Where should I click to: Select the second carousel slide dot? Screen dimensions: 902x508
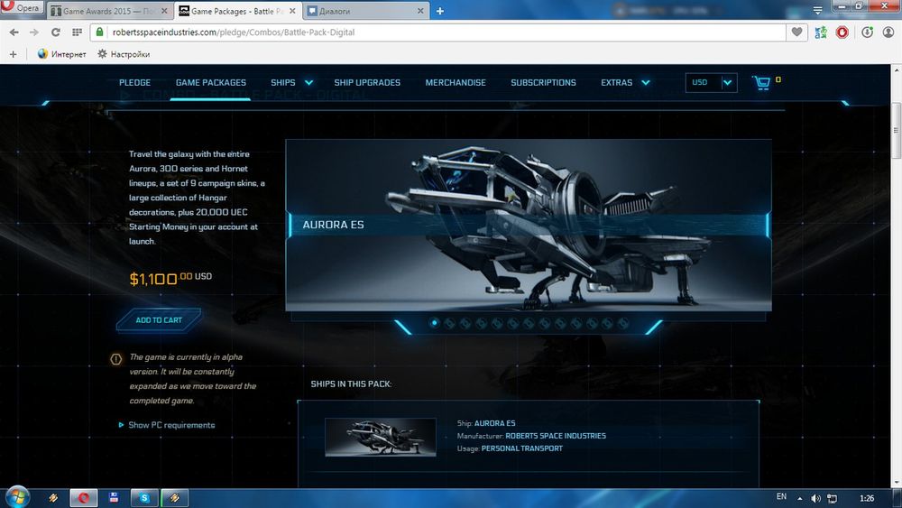[x=450, y=324]
